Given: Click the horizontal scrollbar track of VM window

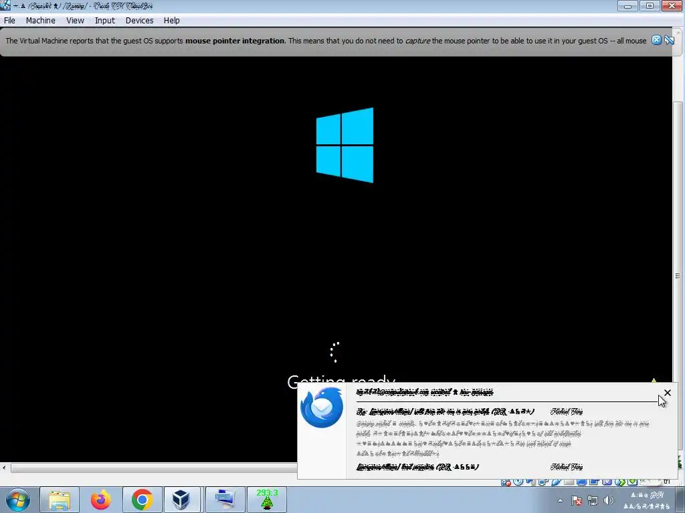Looking at the screenshot, I should pyautogui.click(x=153, y=468).
